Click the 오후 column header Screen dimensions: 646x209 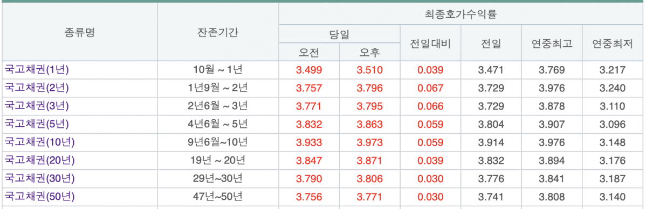369,52
